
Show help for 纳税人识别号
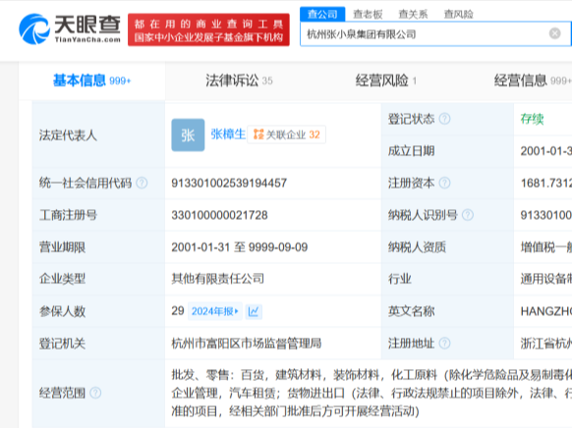pyautogui.click(x=467, y=215)
